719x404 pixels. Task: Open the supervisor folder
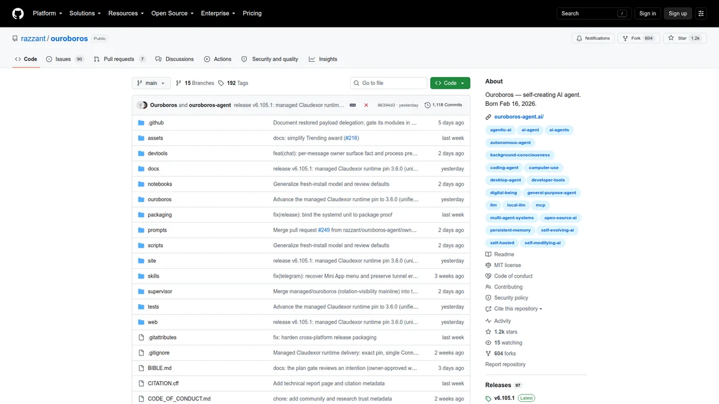tap(160, 291)
